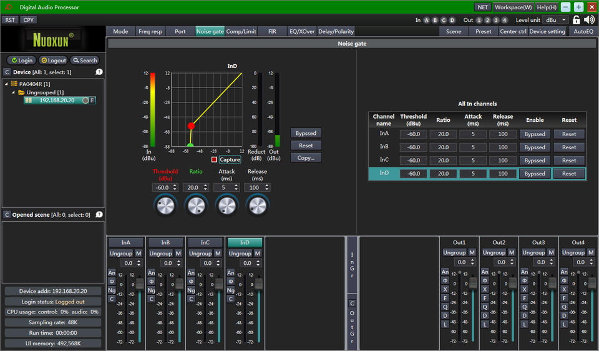Click the Search button with magnifier icon
Screen dimensions: 599x351
84,61
